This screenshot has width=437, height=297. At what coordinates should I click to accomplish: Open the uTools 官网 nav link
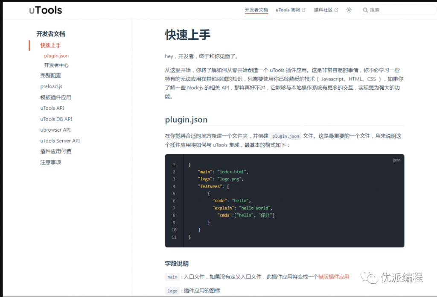(x=288, y=10)
